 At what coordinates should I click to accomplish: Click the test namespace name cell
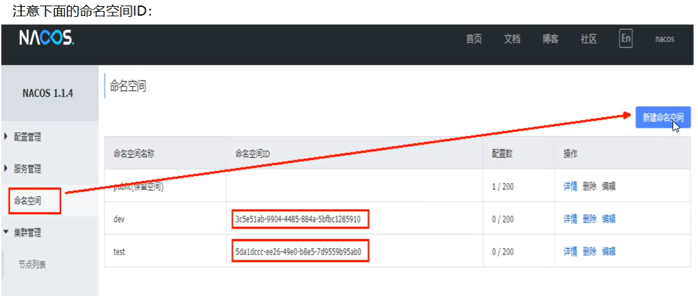click(x=165, y=252)
